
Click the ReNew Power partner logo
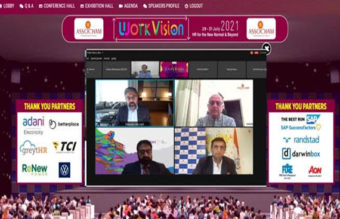(35, 169)
